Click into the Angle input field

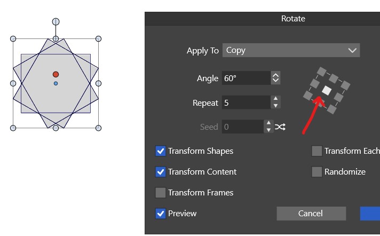tap(246, 78)
